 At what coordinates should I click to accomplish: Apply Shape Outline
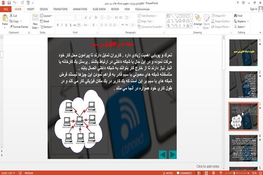point(221,21)
